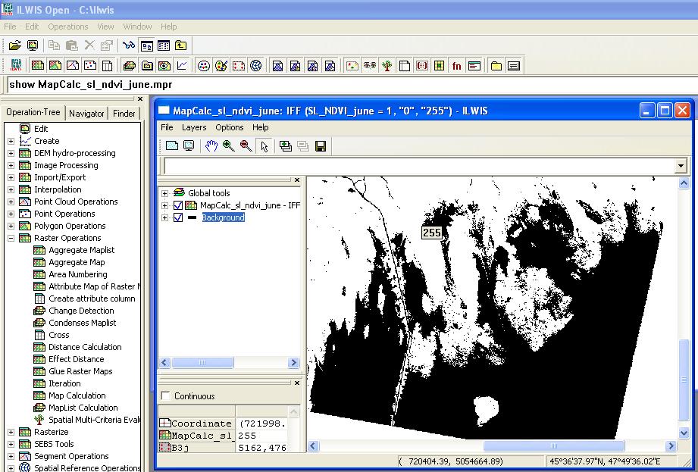Uncheck the MapCalc_sl_ndvi_june layer checkbox
The image size is (698, 472).
[x=178, y=205]
